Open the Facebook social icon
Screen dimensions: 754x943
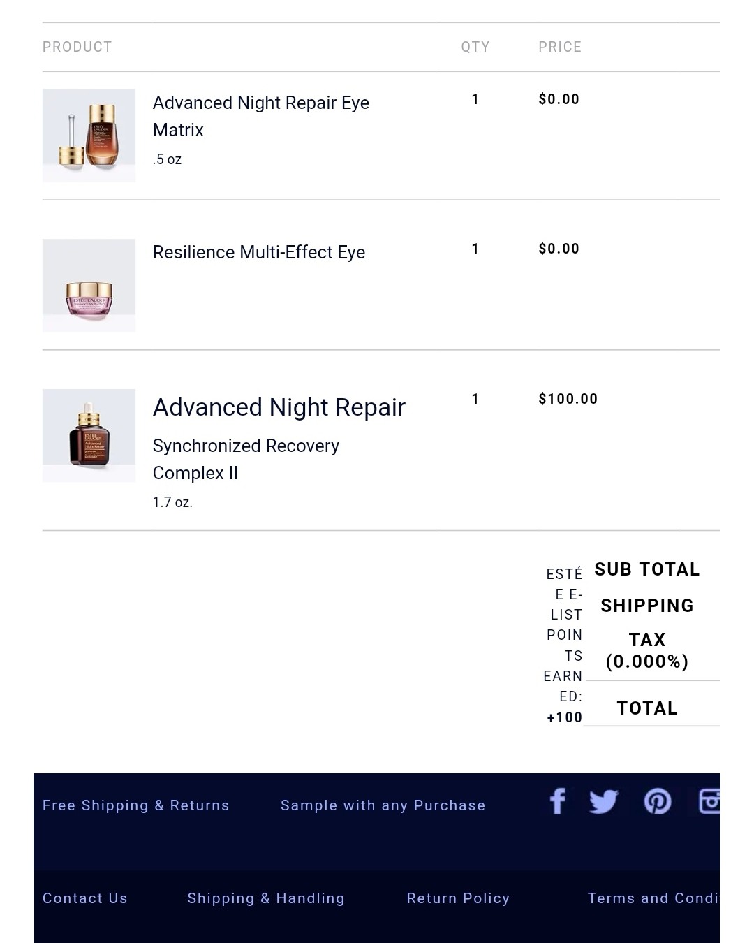pyautogui.click(x=557, y=801)
